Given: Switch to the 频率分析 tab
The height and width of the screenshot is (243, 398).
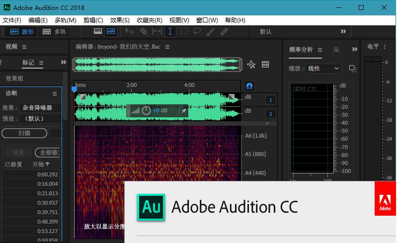Looking at the screenshot, I should [x=301, y=50].
